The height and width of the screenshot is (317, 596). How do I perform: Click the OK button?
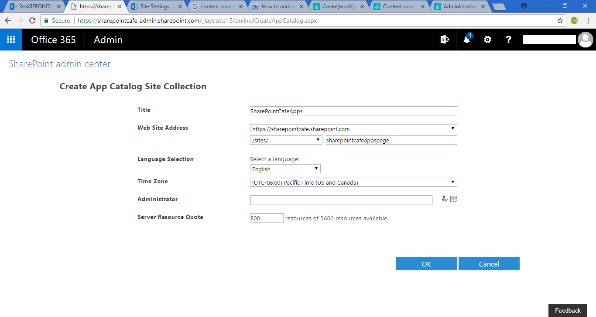pos(426,263)
